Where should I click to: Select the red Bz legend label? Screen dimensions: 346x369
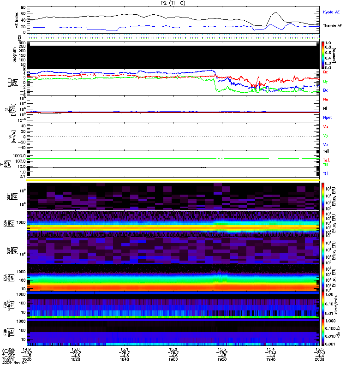pyautogui.click(x=325, y=72)
